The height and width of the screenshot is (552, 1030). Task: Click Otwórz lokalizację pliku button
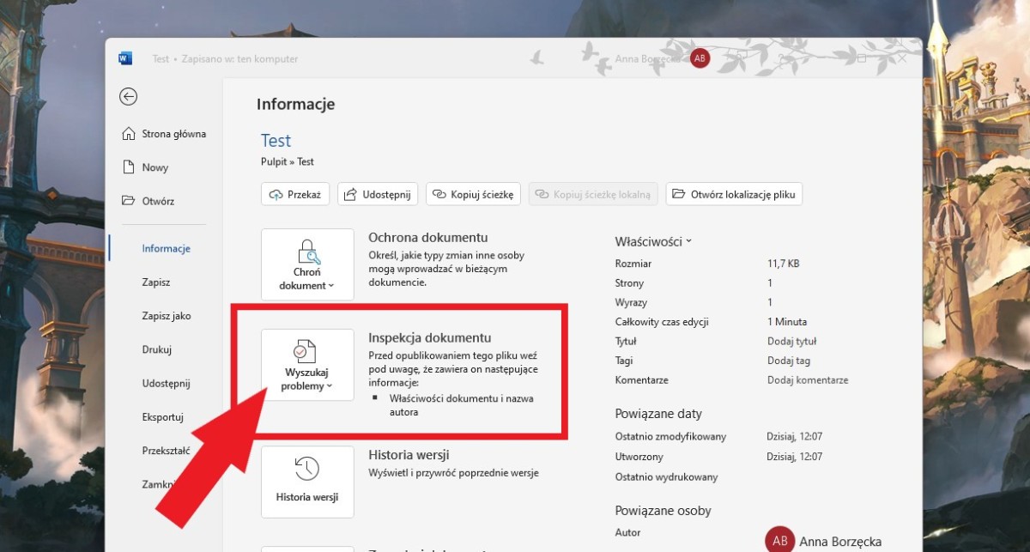point(734,195)
